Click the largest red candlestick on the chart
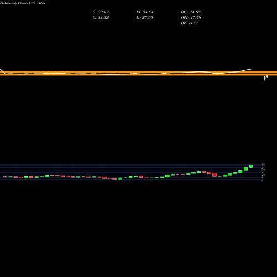277x277 pixels. click(x=214, y=175)
